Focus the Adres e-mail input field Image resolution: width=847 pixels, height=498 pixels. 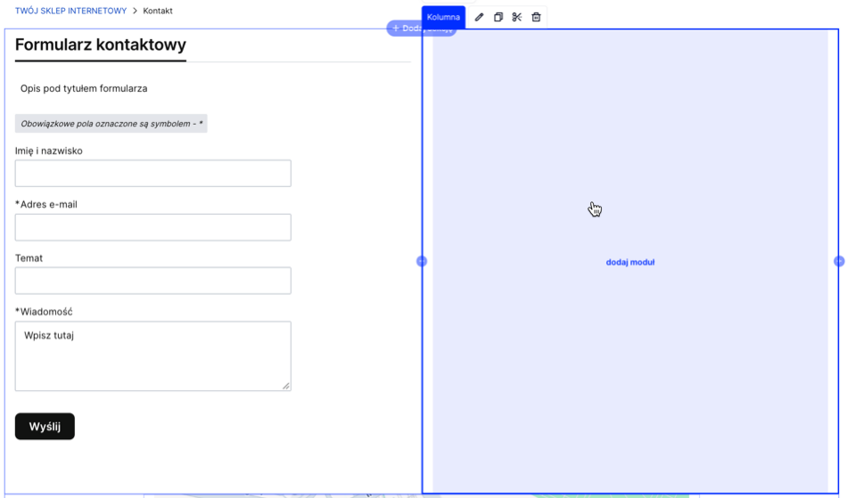point(152,227)
